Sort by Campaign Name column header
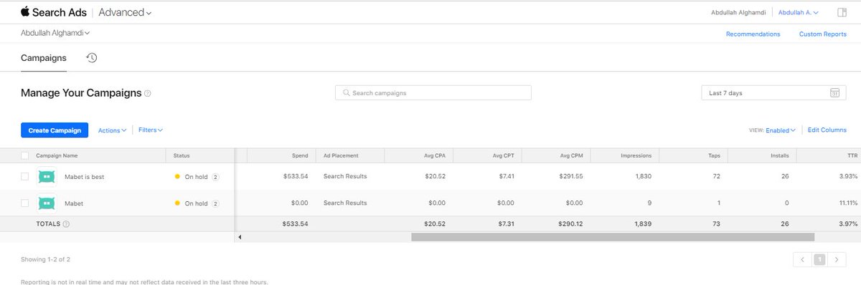 (x=57, y=155)
